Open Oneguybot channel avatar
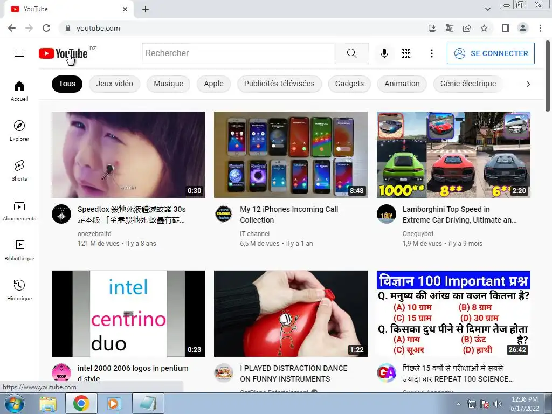 pyautogui.click(x=387, y=214)
